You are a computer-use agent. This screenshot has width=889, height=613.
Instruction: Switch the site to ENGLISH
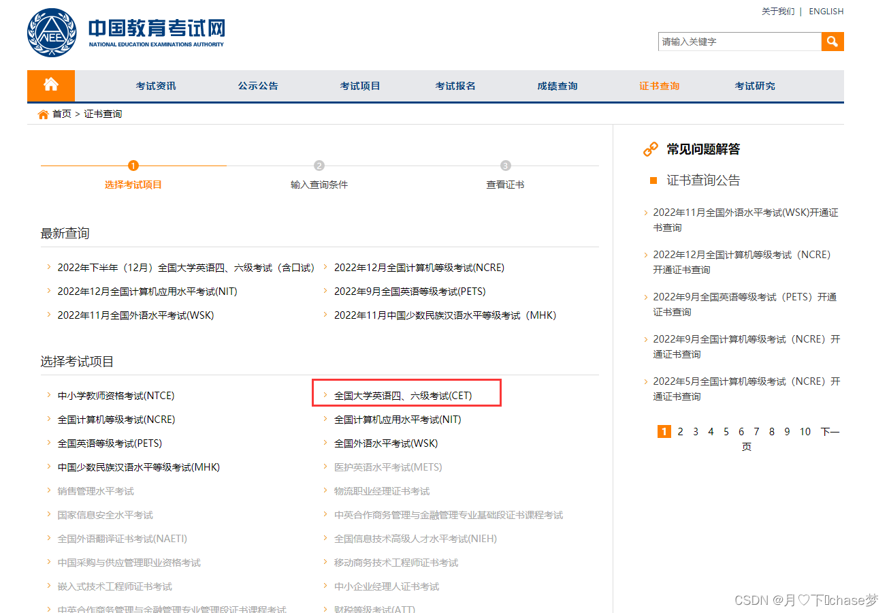pos(826,12)
